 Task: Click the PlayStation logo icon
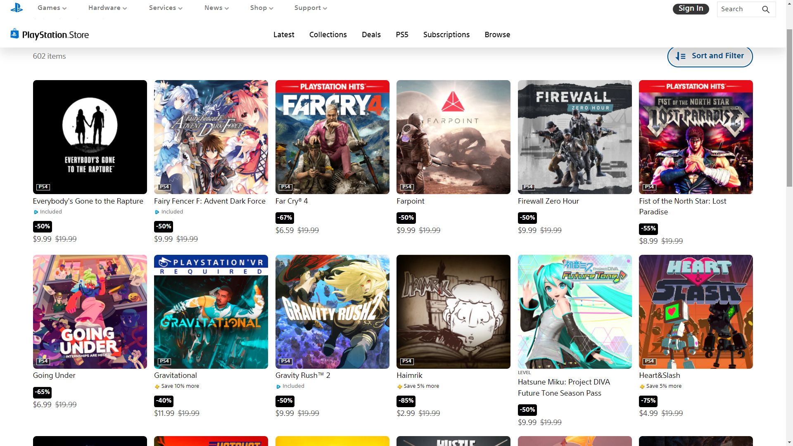tap(17, 7)
